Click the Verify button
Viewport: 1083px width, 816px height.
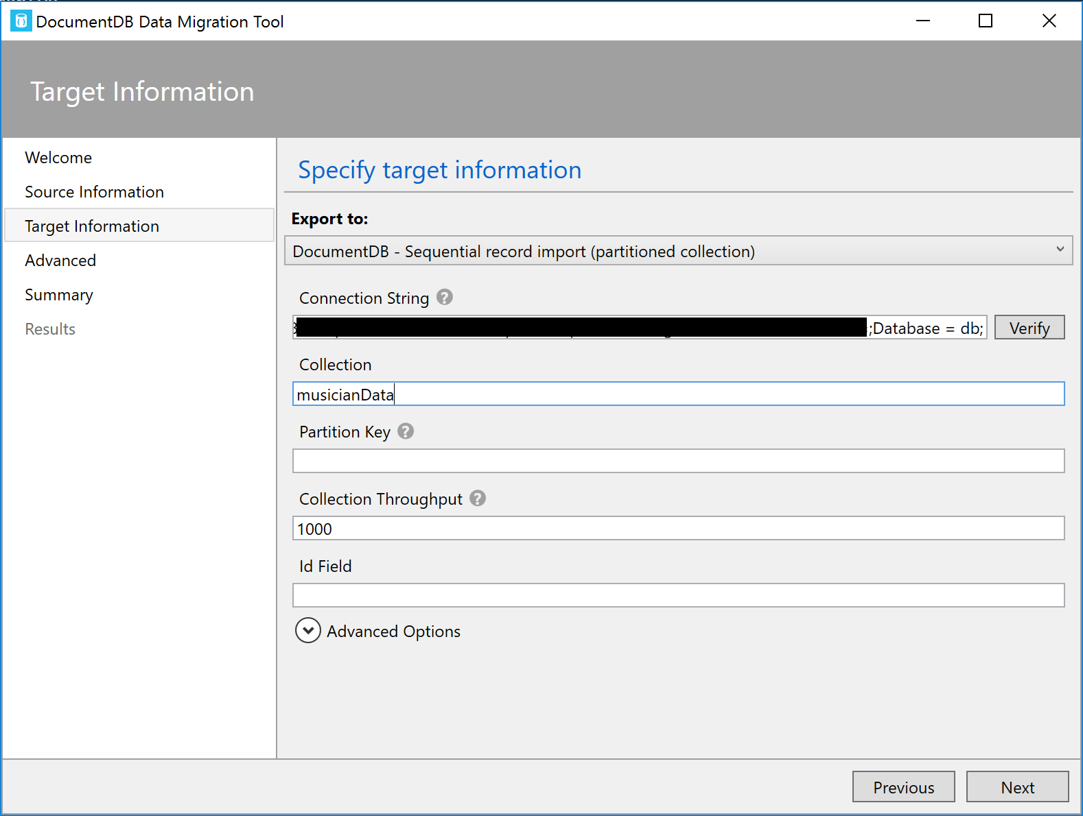[1029, 328]
